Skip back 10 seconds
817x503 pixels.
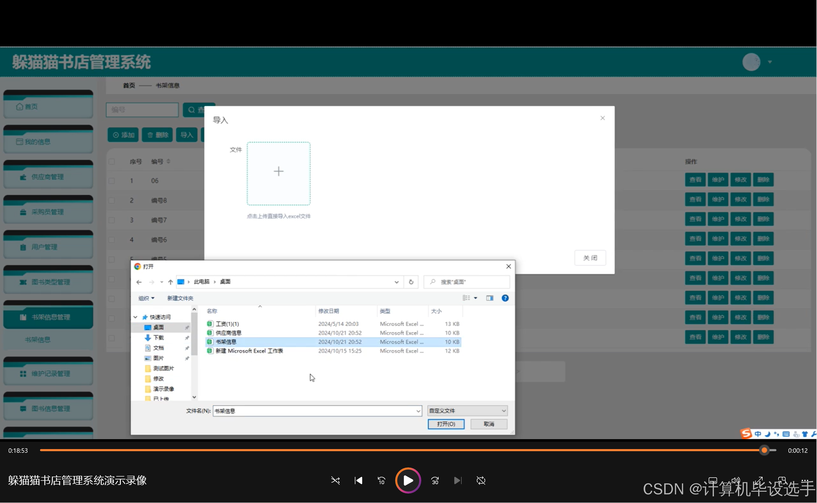click(x=381, y=480)
